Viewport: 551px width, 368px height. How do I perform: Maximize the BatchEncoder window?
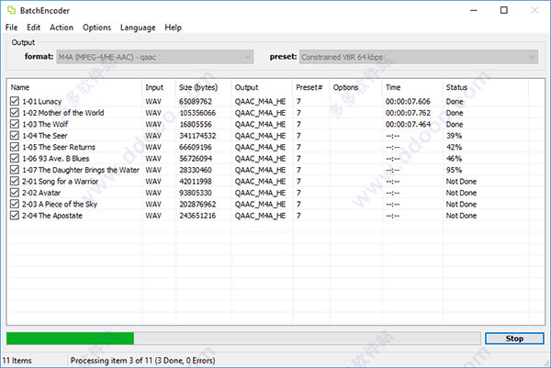pos(504,10)
